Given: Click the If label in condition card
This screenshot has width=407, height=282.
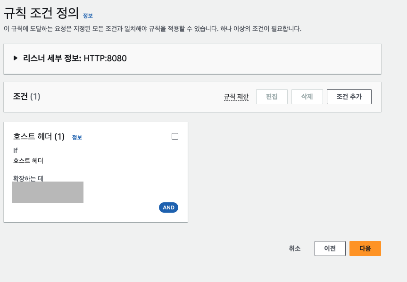Looking at the screenshot, I should coord(15,150).
